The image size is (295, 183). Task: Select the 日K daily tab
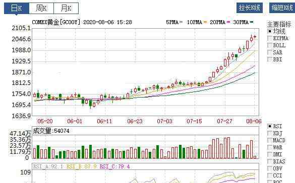pyautogui.click(x=17, y=8)
